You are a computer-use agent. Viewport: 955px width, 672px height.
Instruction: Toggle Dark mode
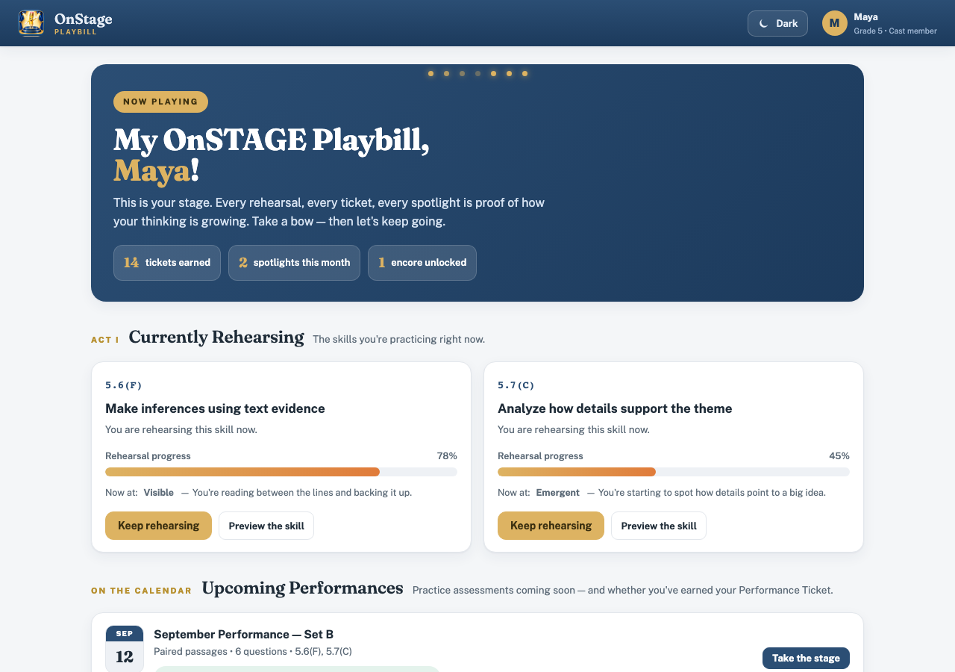pyautogui.click(x=777, y=23)
